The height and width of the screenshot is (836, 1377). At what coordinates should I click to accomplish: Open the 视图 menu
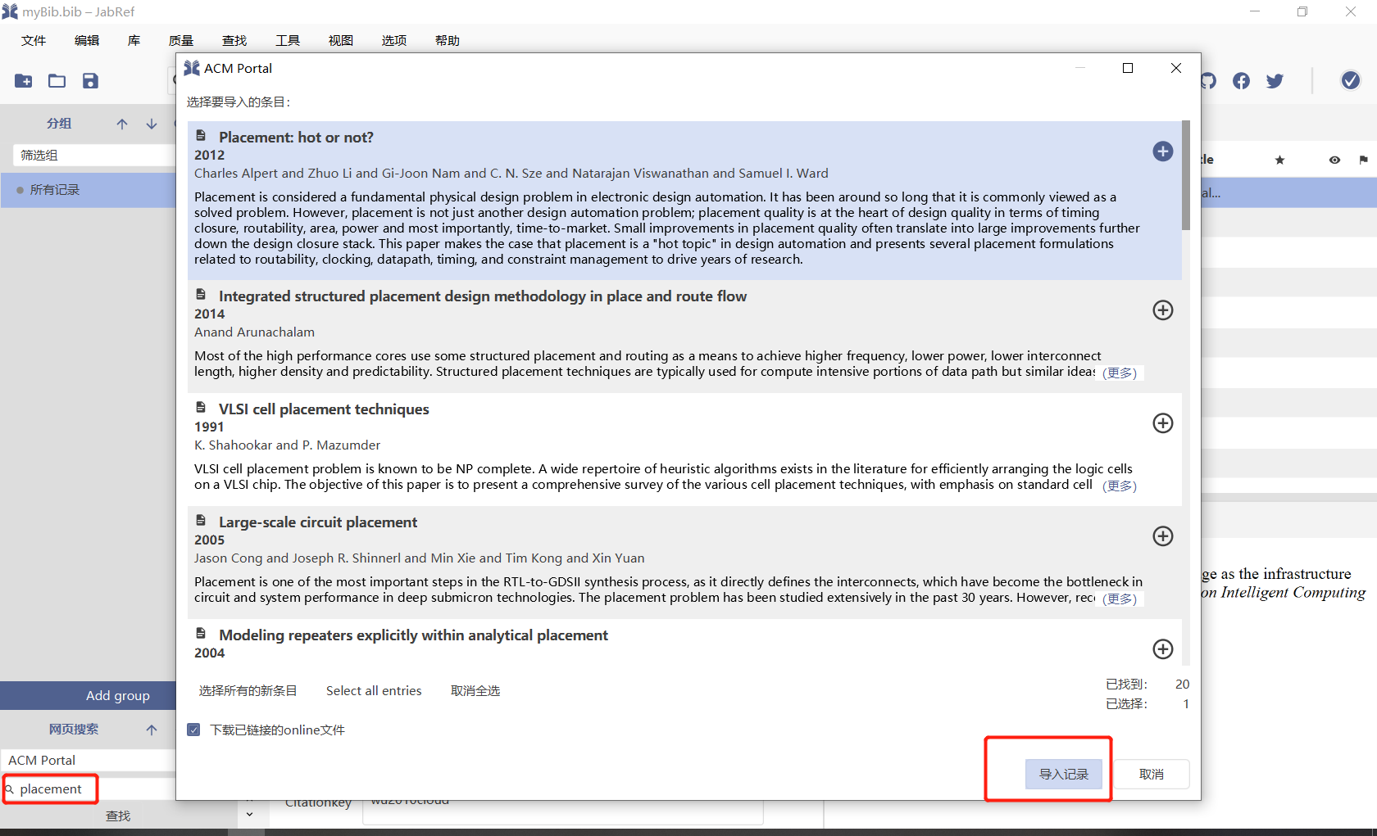(x=341, y=40)
